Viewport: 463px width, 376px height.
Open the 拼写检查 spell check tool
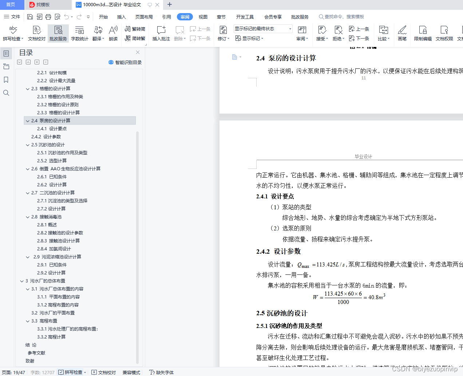[13, 33]
